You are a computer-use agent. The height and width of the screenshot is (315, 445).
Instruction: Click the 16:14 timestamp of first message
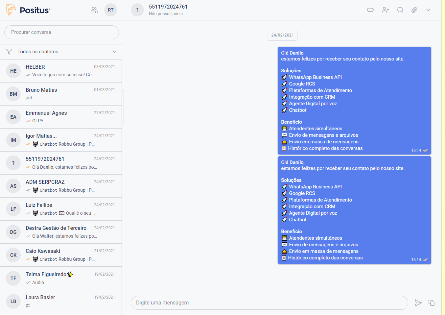pos(416,150)
